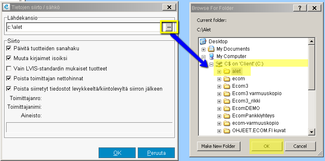The image size is (325, 161).
Task: Select the Ecom3 folder icon
Action: (227, 86)
